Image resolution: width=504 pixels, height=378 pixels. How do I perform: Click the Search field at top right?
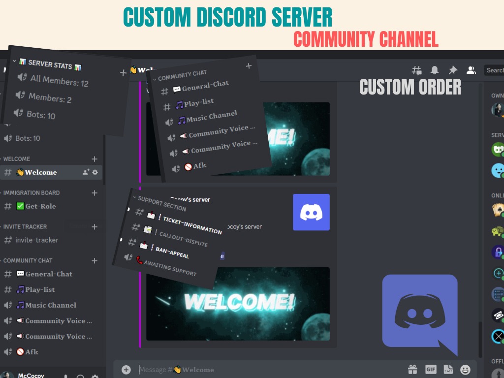coord(495,70)
